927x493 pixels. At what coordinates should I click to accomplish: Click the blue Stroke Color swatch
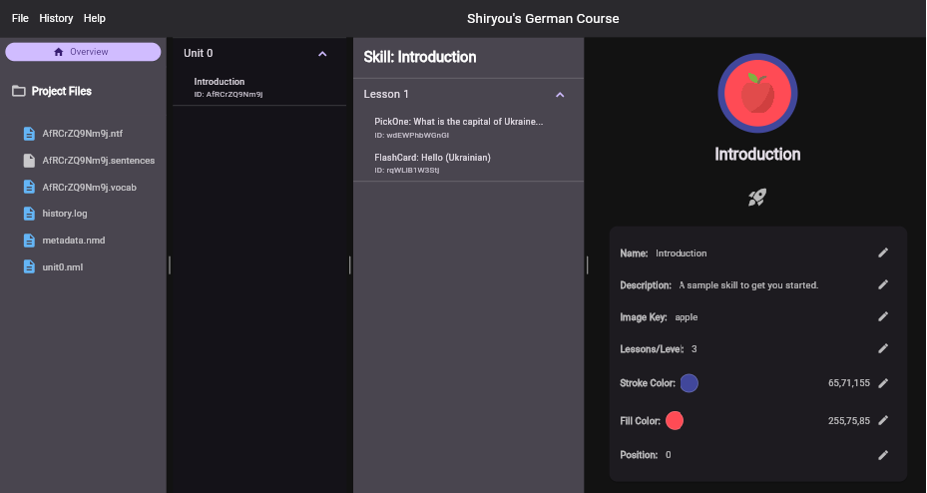point(689,383)
